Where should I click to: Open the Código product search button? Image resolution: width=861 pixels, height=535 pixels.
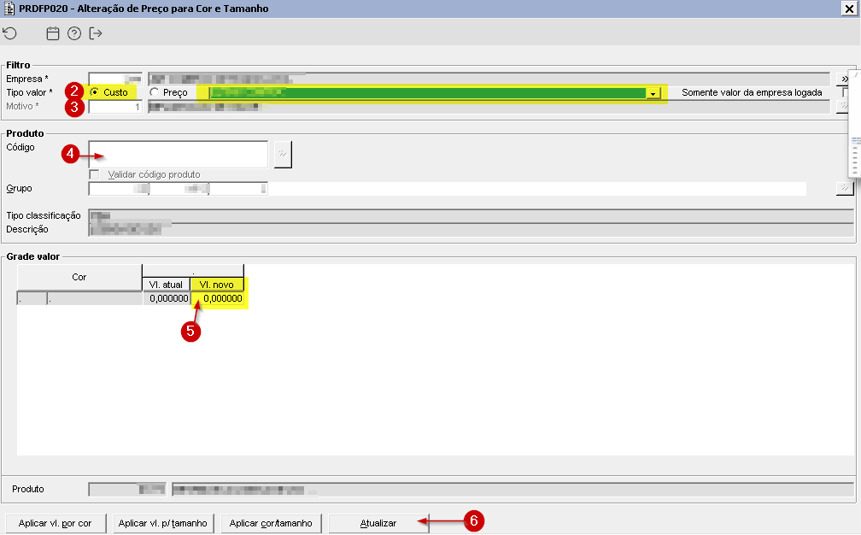coord(283,155)
